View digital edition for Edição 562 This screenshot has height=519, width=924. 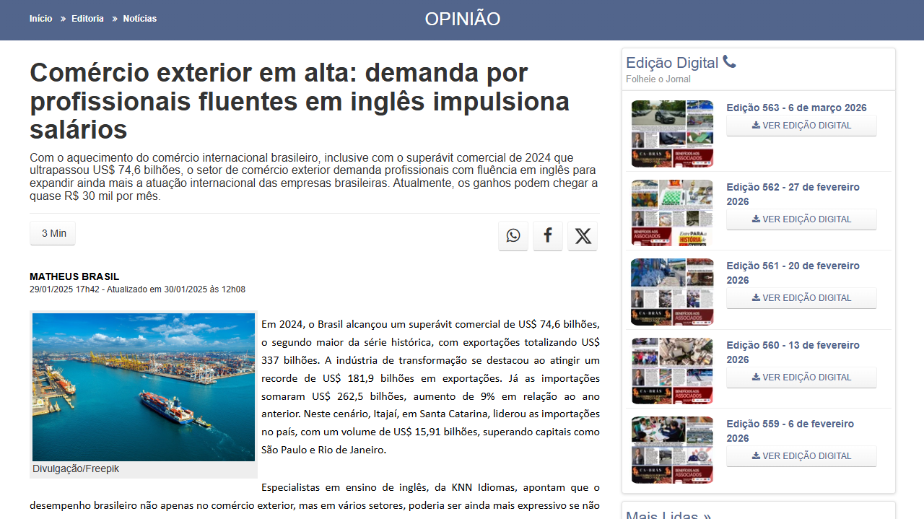[x=801, y=219]
